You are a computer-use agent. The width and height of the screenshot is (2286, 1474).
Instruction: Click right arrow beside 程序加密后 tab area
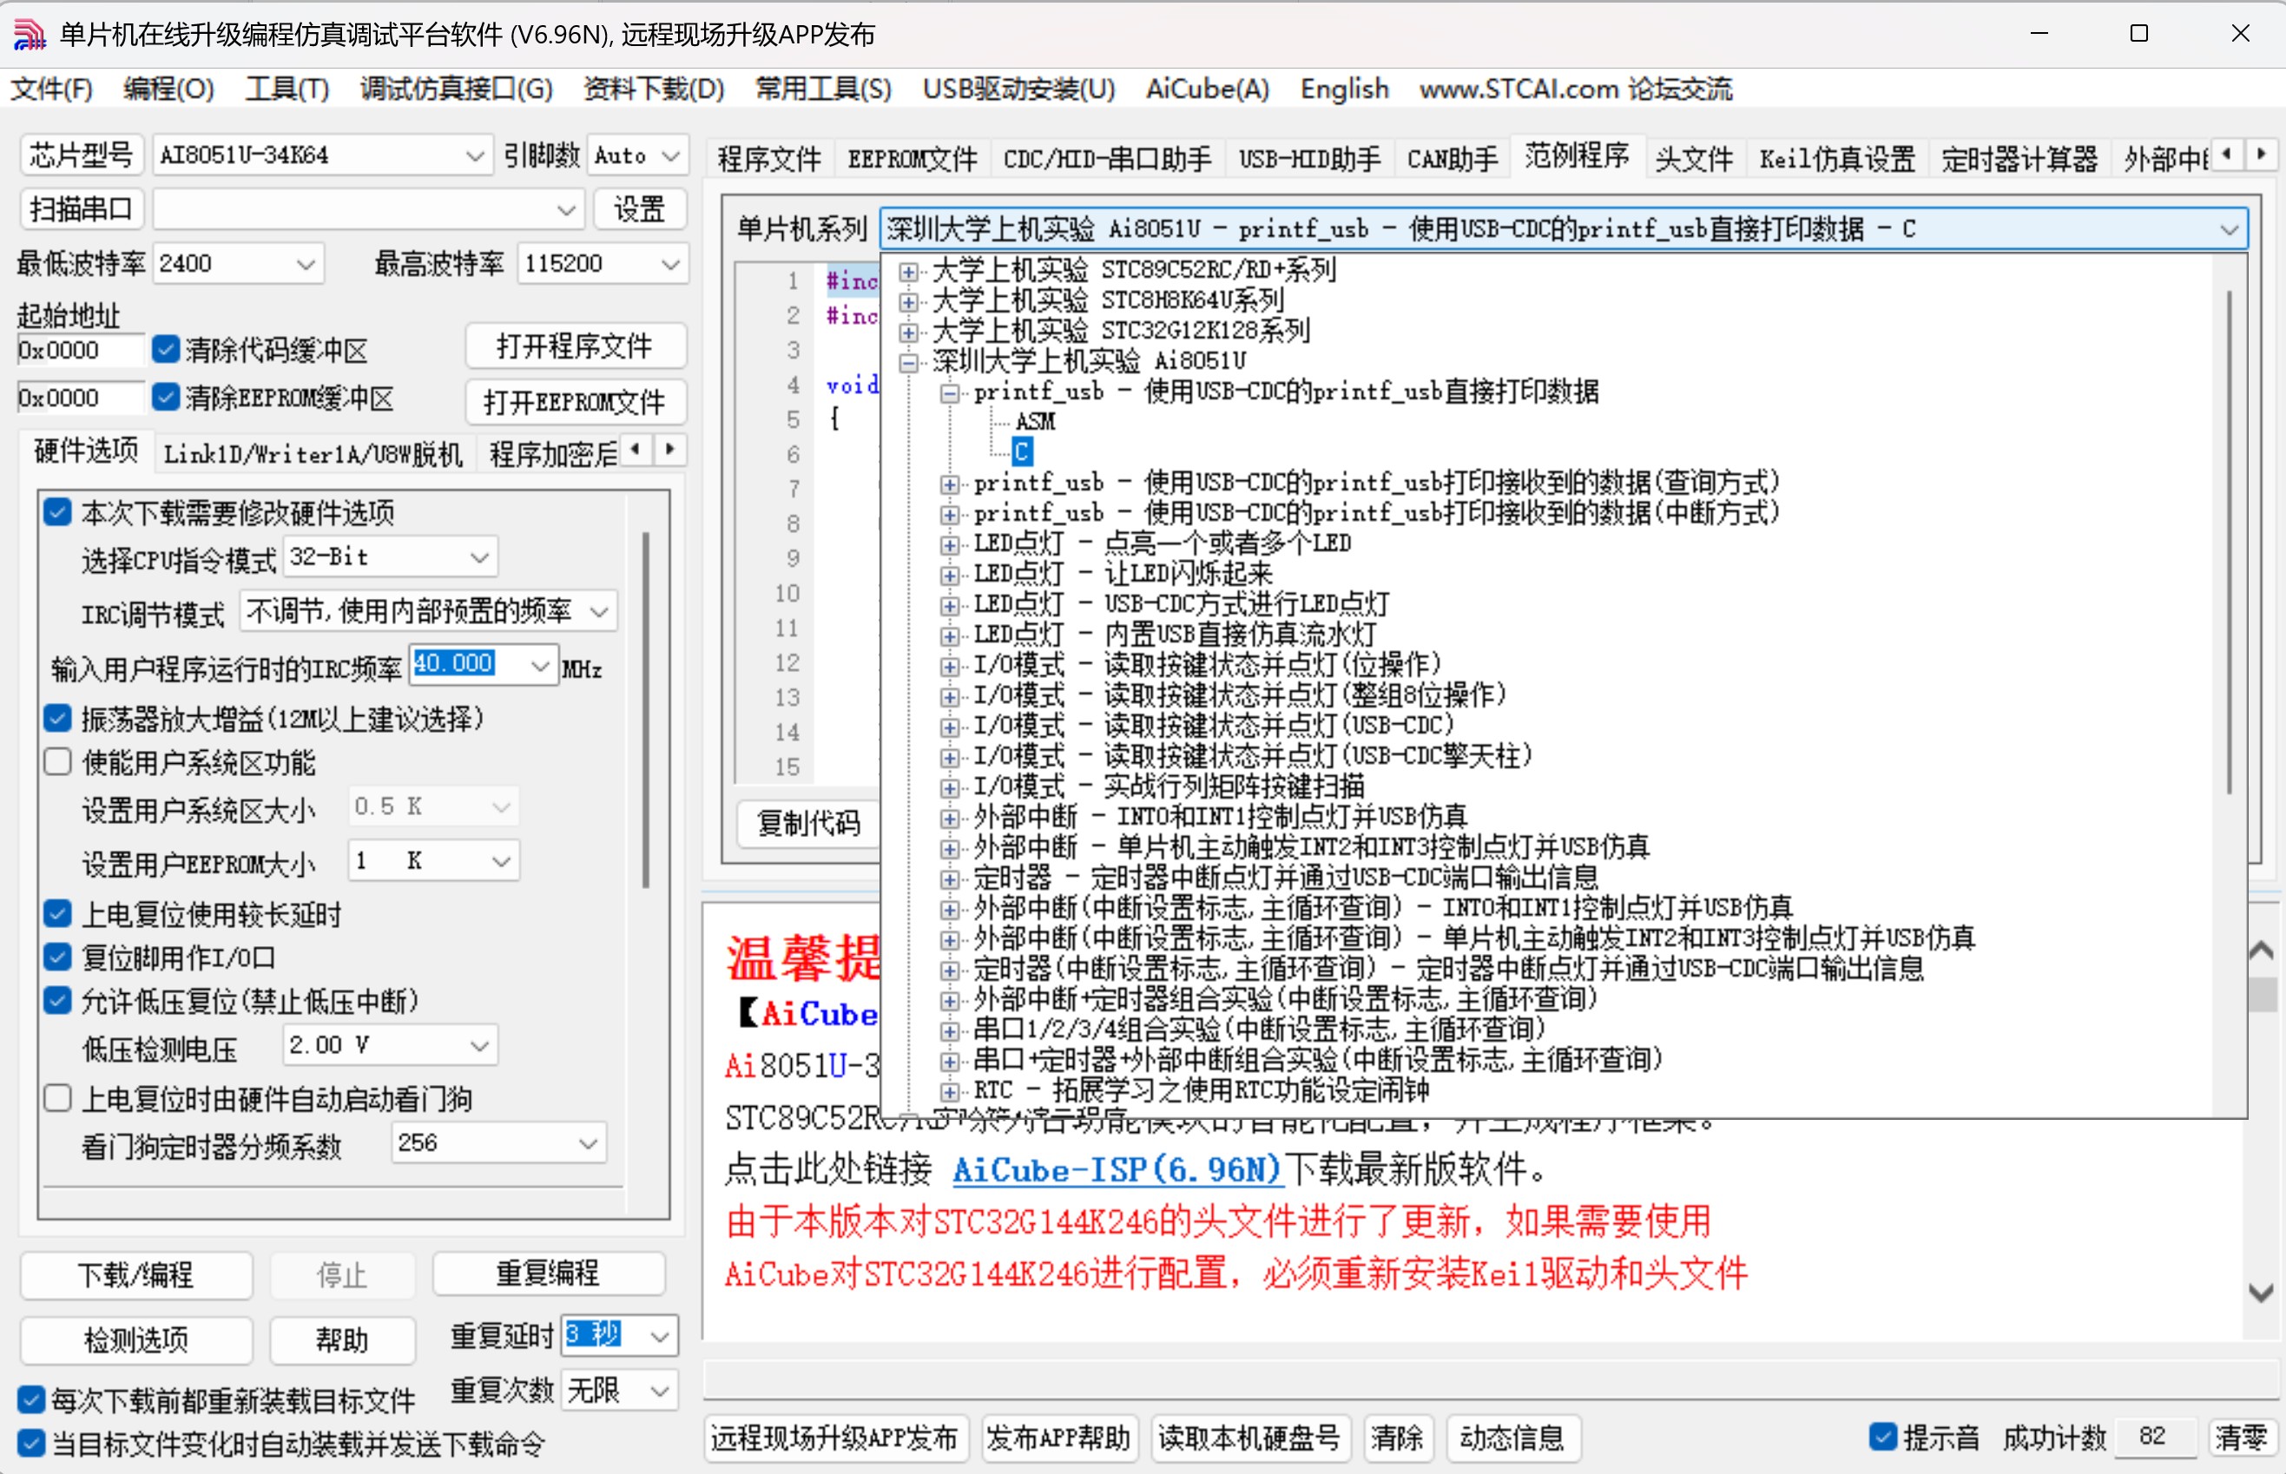tap(669, 449)
